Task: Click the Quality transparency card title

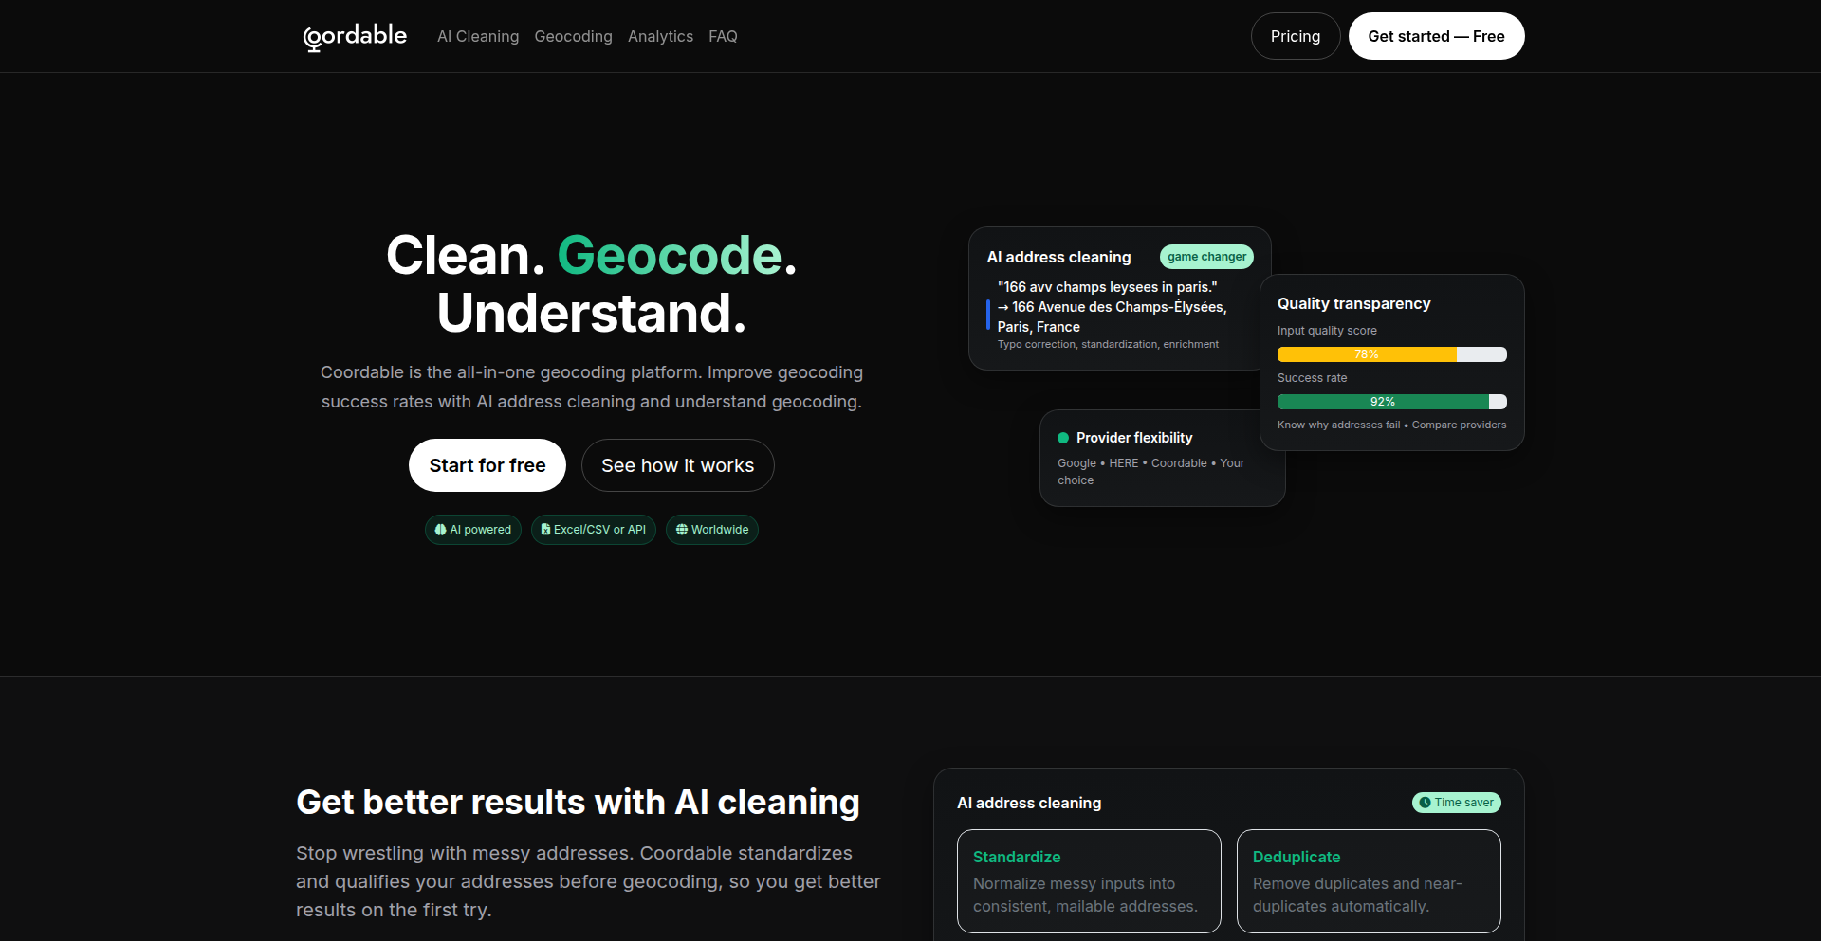Action: (1353, 303)
